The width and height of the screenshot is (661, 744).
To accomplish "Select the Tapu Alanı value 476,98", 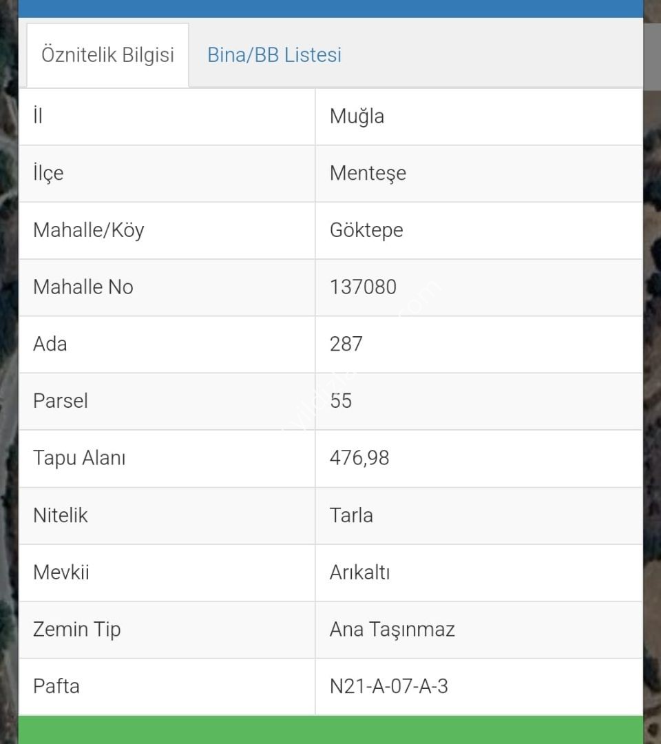I will (x=359, y=458).
